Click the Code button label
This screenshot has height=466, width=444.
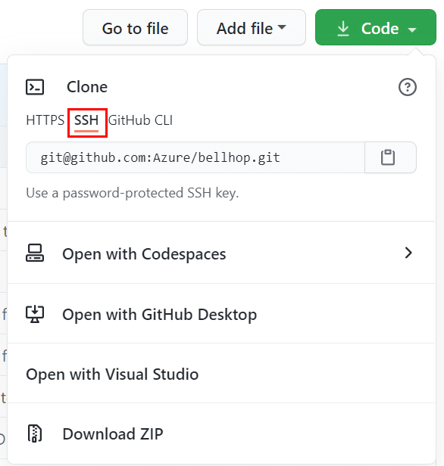[x=380, y=29]
